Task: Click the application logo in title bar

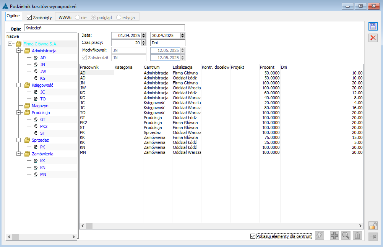Action: click(x=5, y=6)
